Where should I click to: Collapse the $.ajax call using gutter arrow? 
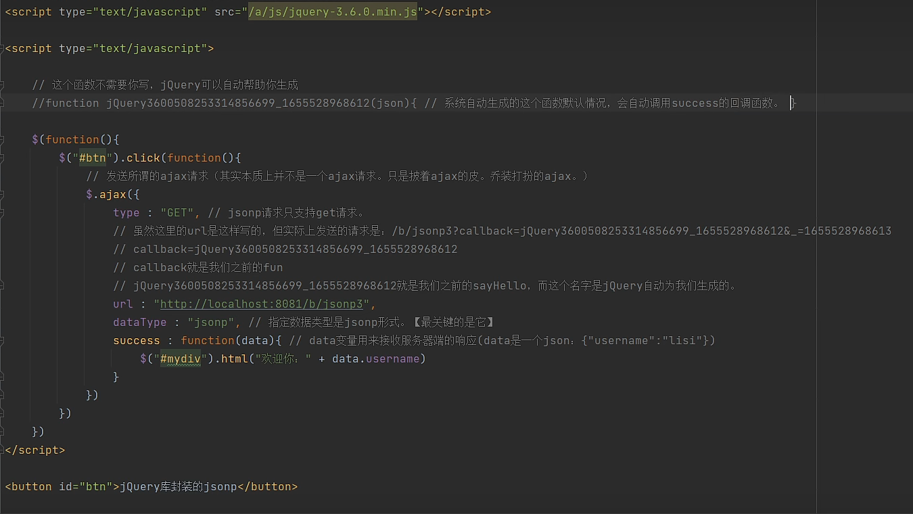pos(4,194)
